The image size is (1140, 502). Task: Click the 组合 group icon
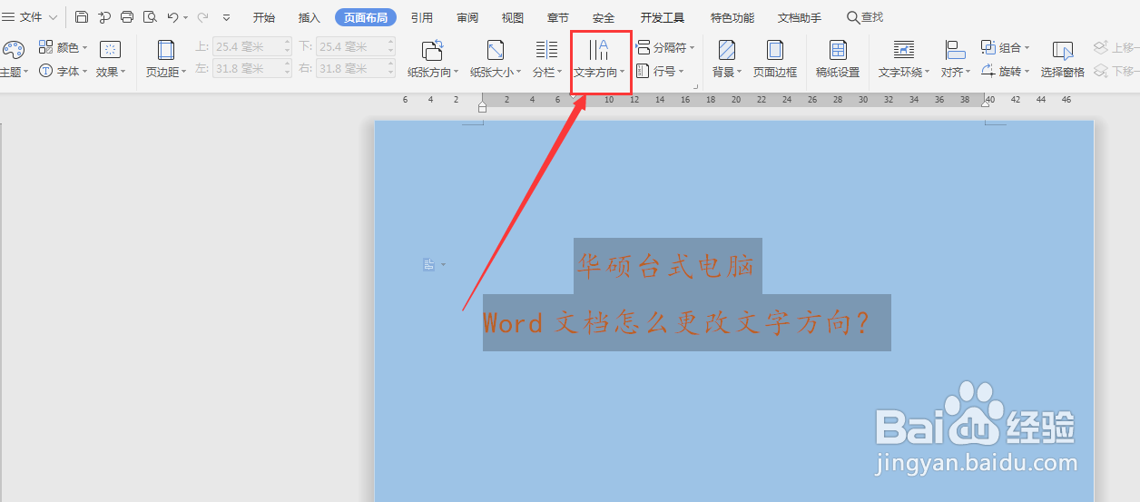[988, 47]
